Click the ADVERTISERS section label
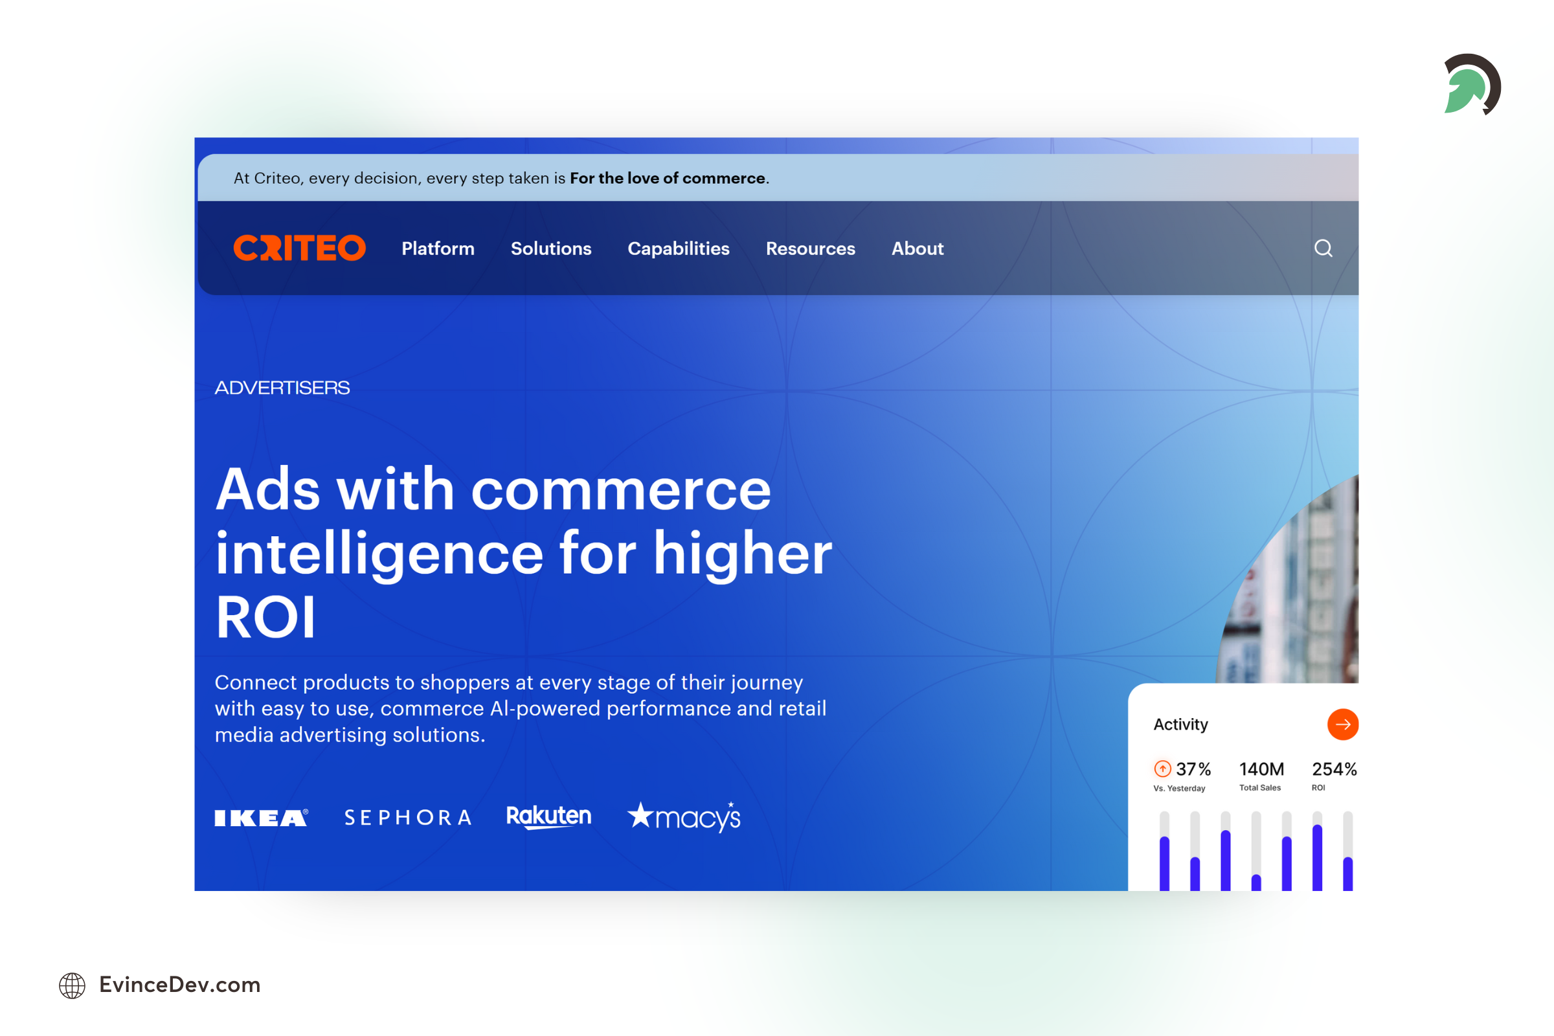Screen dimensions: 1554x1036 pyautogui.click(x=283, y=387)
